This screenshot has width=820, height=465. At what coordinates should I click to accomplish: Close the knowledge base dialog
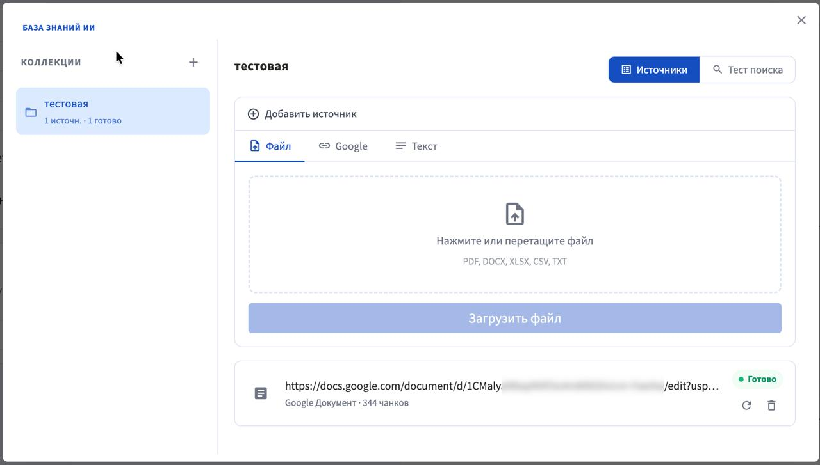(801, 20)
